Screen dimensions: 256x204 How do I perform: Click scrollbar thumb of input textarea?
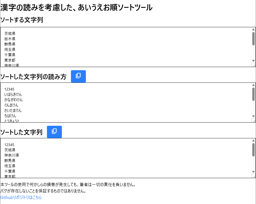click(253, 39)
